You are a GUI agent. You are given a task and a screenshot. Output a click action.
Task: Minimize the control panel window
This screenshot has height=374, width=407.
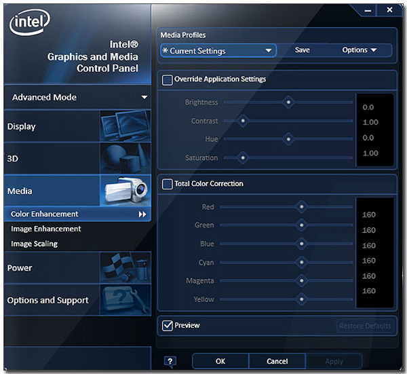(368, 11)
